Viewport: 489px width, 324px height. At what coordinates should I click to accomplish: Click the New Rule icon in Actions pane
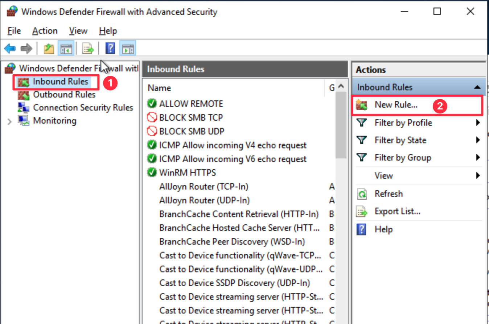[362, 105]
